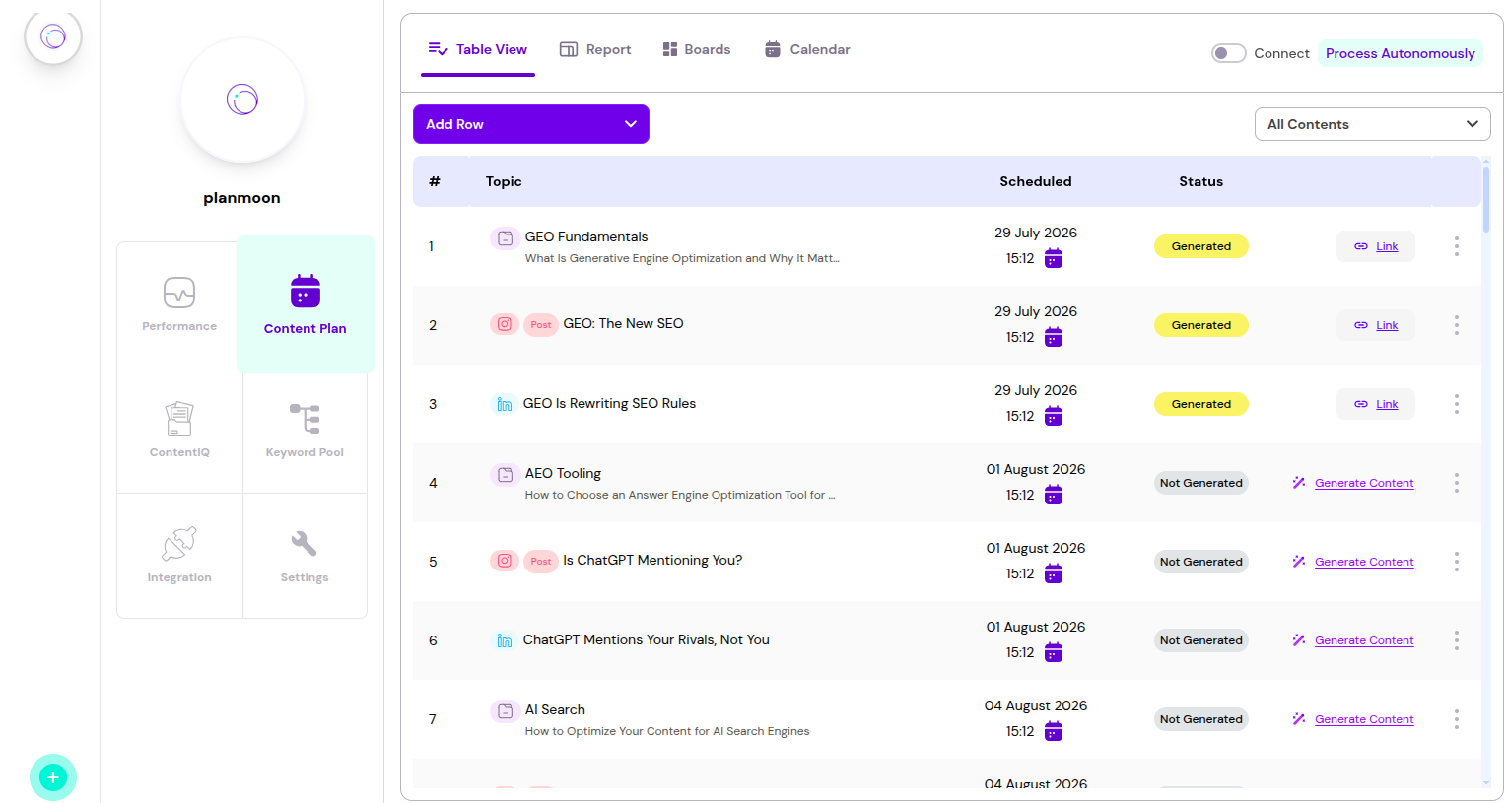Generate Content for AEO Tooling
This screenshot has width=1507, height=803.
1353,483
